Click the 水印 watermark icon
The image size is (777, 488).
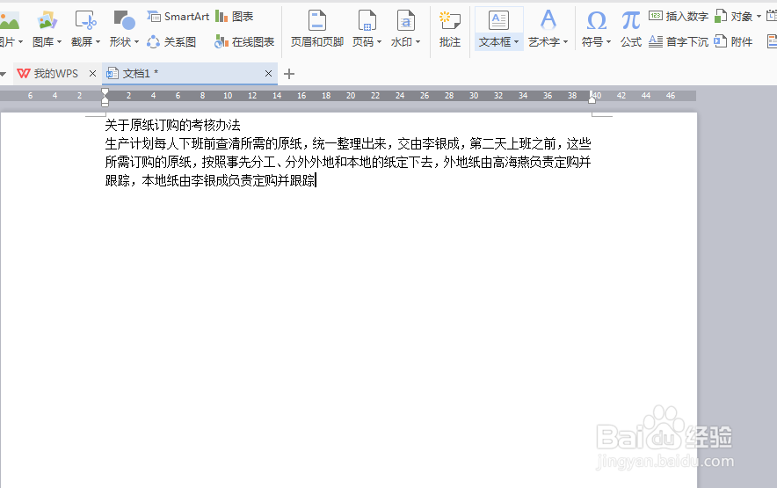tap(406, 21)
